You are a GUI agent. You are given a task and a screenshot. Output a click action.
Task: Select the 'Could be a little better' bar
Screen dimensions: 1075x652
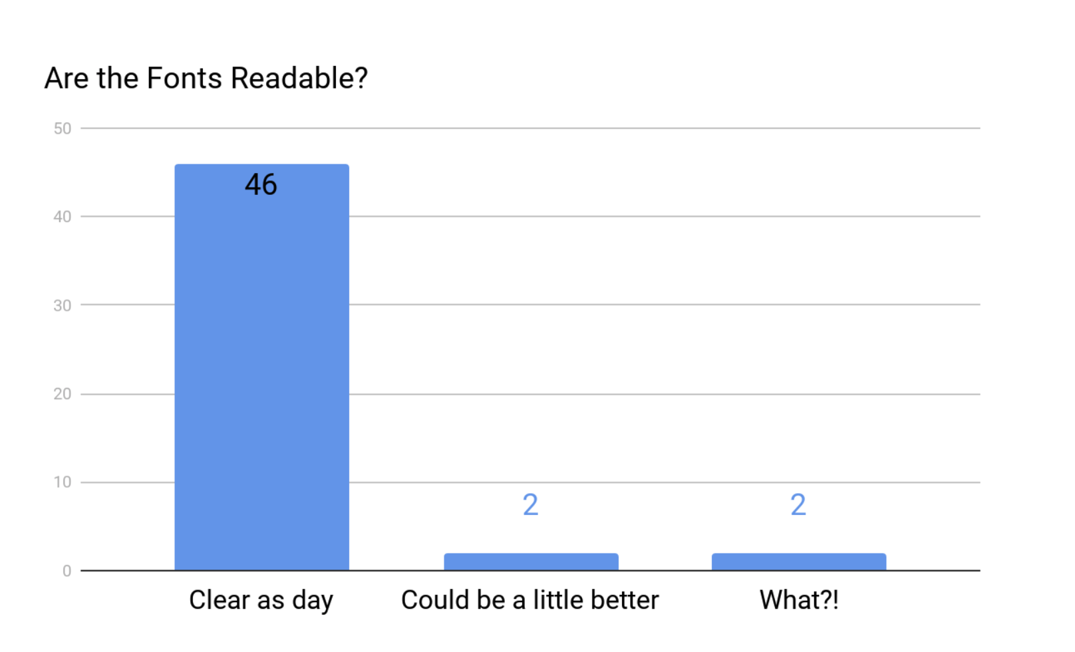click(x=531, y=562)
